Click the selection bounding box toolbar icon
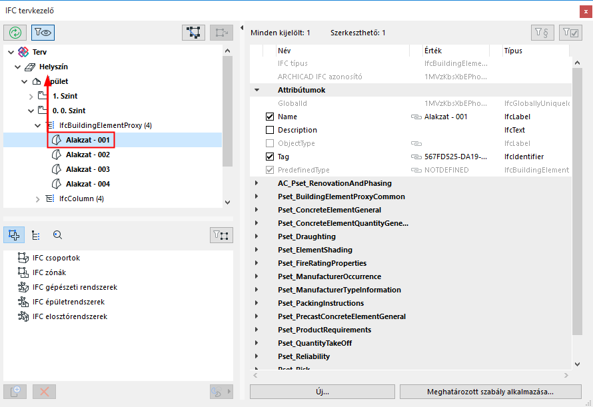Viewport: 593px width, 407px height. pos(194,32)
